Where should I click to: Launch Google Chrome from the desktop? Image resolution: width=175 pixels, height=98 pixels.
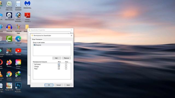tap(9, 76)
